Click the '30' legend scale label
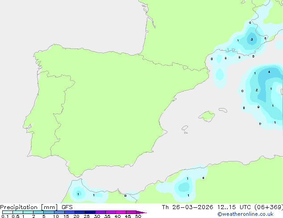The image size is (283, 218). (97, 216)
